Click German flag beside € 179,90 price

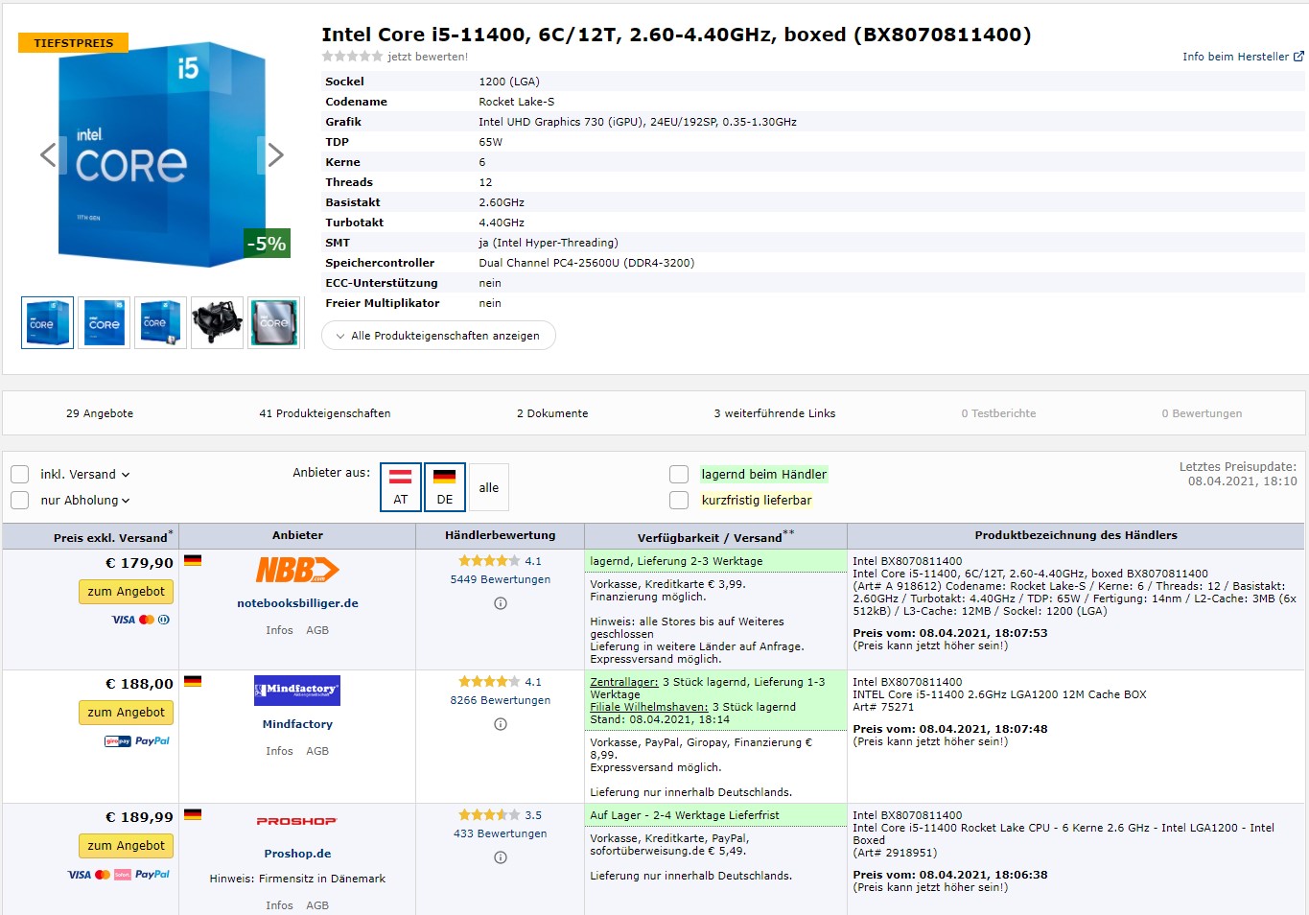point(193,560)
